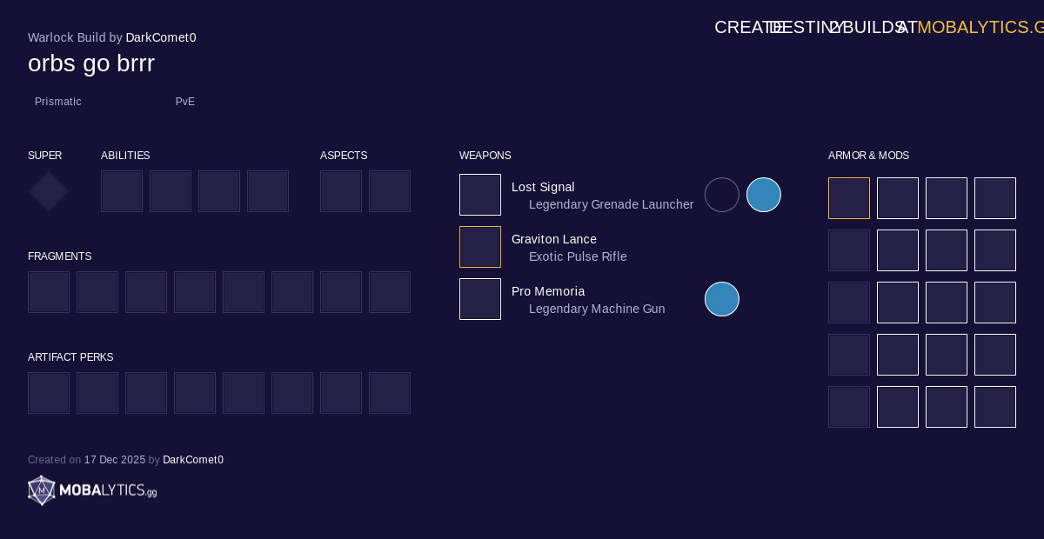Select the PvE tag
Image resolution: width=1044 pixels, height=539 pixels.
pyautogui.click(x=185, y=102)
